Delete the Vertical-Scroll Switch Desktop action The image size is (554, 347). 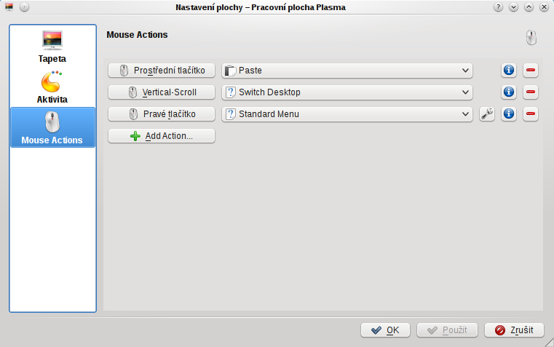point(530,92)
